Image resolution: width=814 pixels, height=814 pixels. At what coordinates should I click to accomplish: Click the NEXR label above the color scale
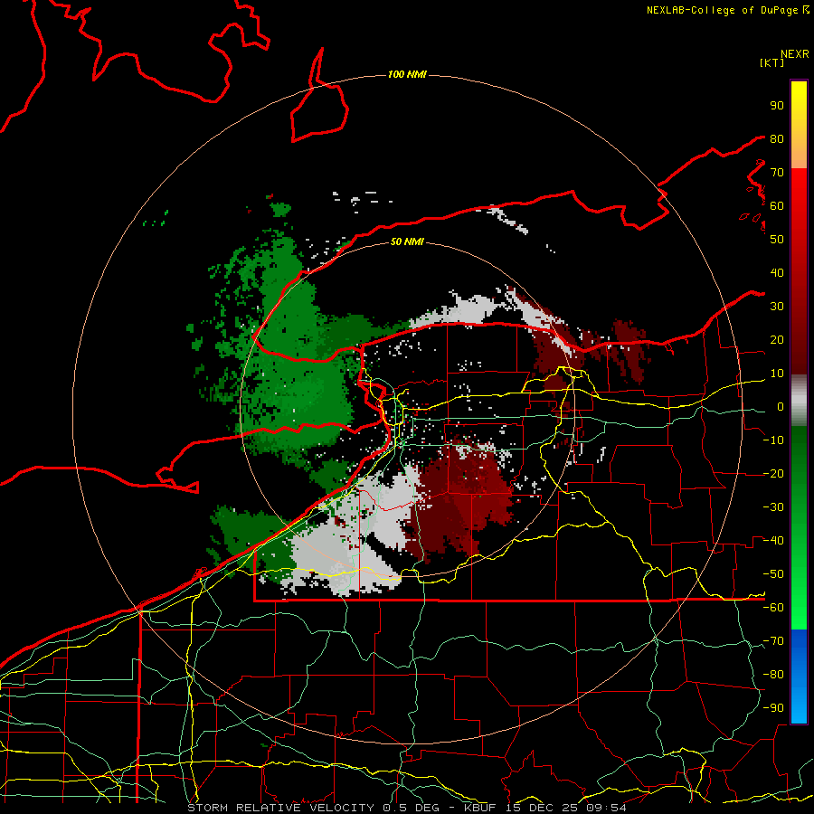(x=795, y=54)
